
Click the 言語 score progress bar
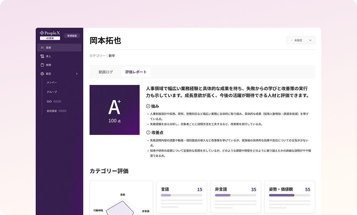[x=182, y=195]
